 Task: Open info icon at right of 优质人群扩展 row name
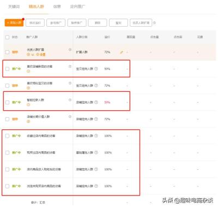(x=70, y=50)
